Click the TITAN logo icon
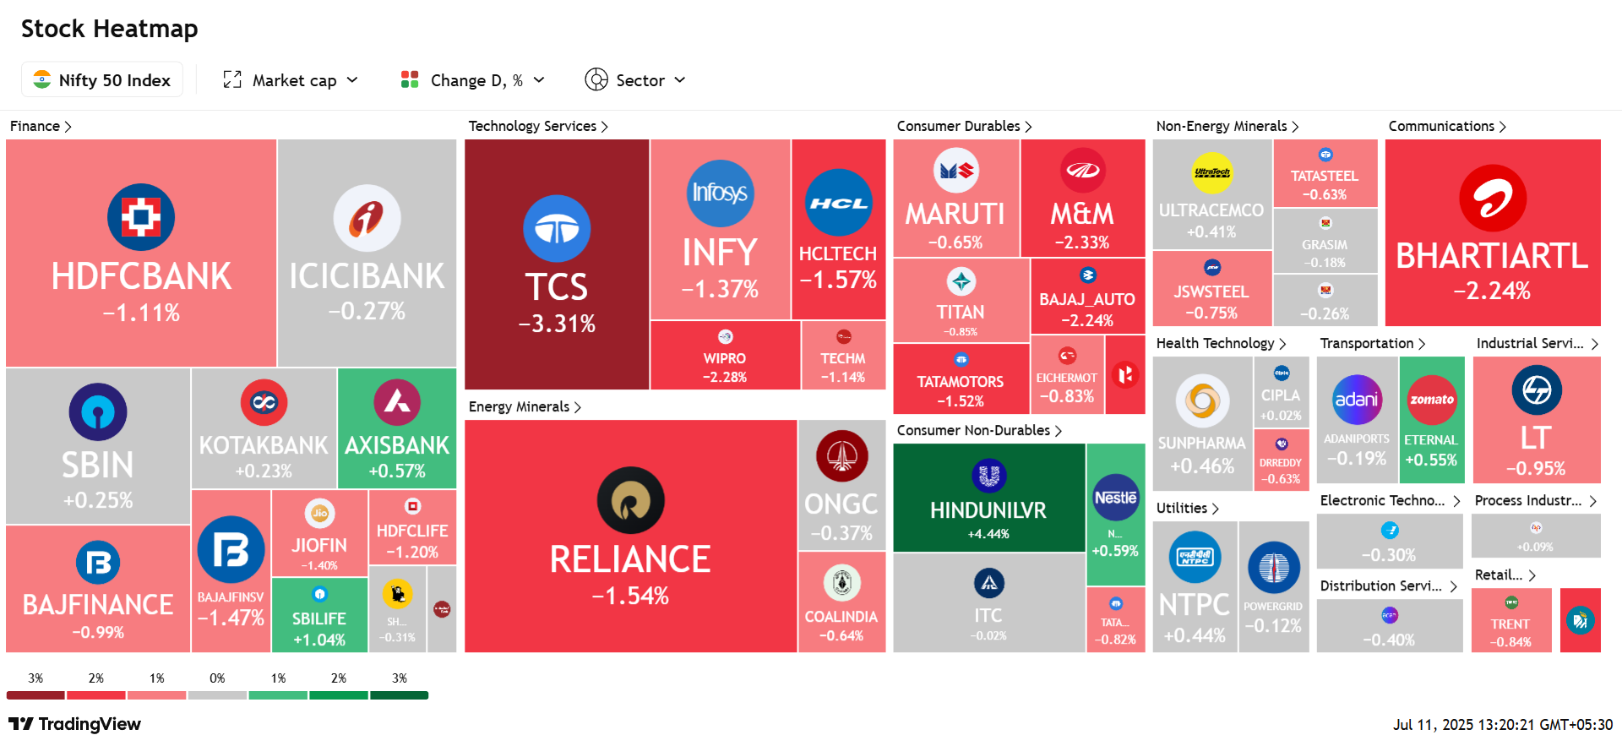1622x746 pixels. pyautogui.click(x=961, y=281)
